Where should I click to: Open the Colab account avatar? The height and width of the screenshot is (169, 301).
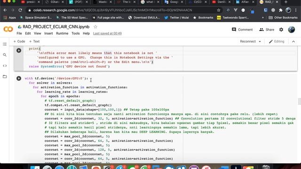tap(292, 30)
